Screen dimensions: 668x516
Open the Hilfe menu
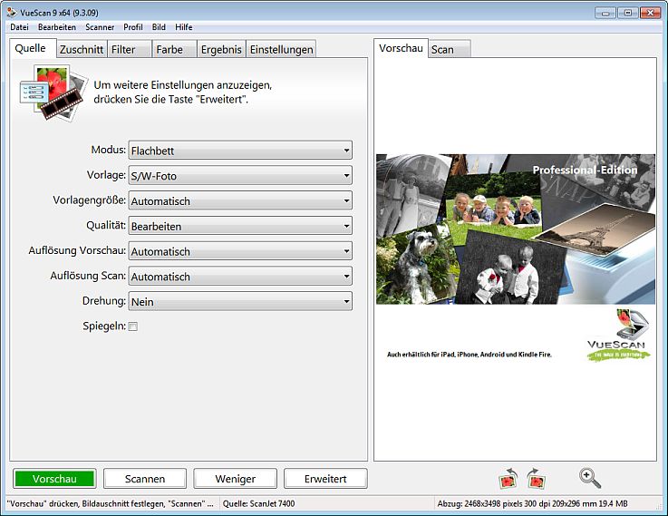pos(184,27)
